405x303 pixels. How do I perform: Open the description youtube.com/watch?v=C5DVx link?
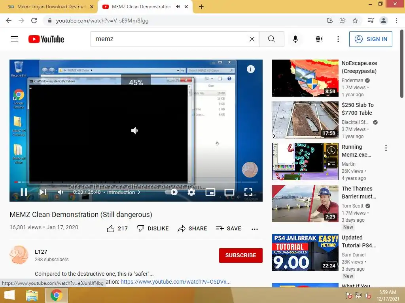(175, 282)
